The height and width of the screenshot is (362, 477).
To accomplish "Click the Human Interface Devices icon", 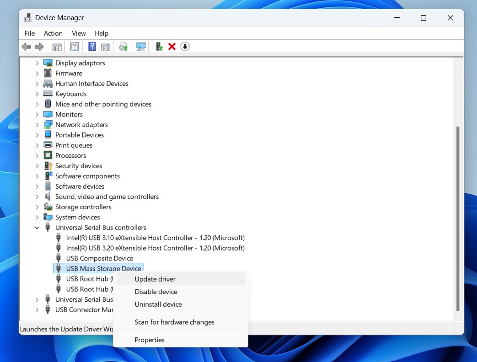I will [x=48, y=84].
